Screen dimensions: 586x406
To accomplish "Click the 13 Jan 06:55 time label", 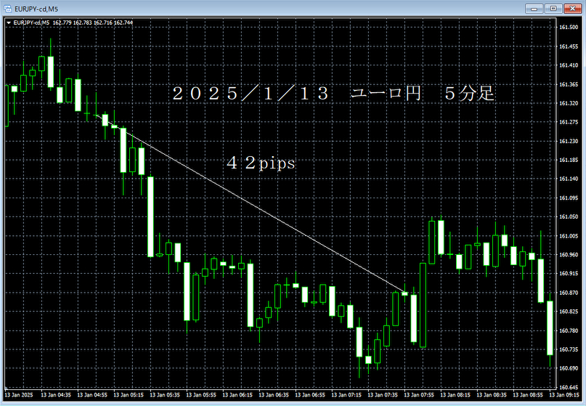I will point(309,395).
